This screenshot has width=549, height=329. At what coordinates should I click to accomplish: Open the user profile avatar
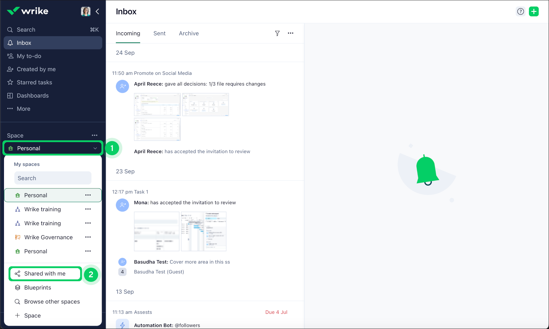(86, 11)
